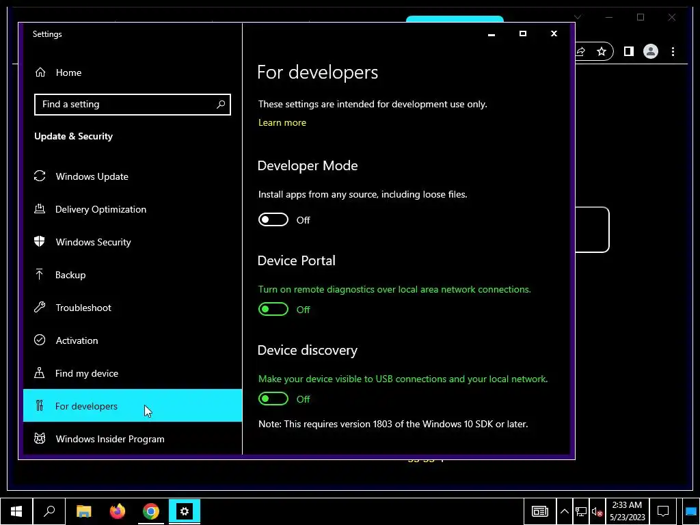Enable the Device Portal toggle

(273, 309)
